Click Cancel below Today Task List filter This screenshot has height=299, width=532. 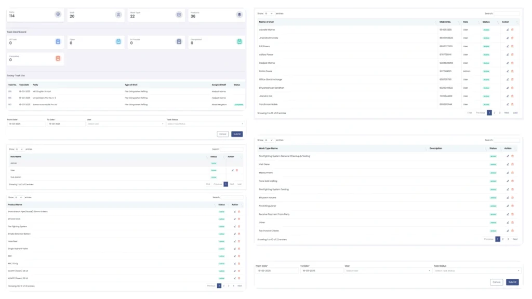[x=222, y=134]
